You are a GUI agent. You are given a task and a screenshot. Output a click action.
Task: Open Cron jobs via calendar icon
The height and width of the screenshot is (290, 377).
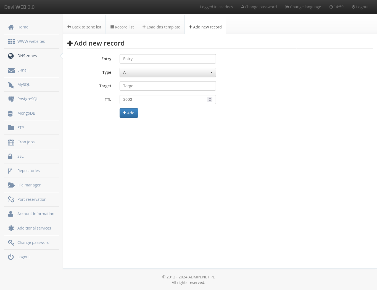[11, 142]
